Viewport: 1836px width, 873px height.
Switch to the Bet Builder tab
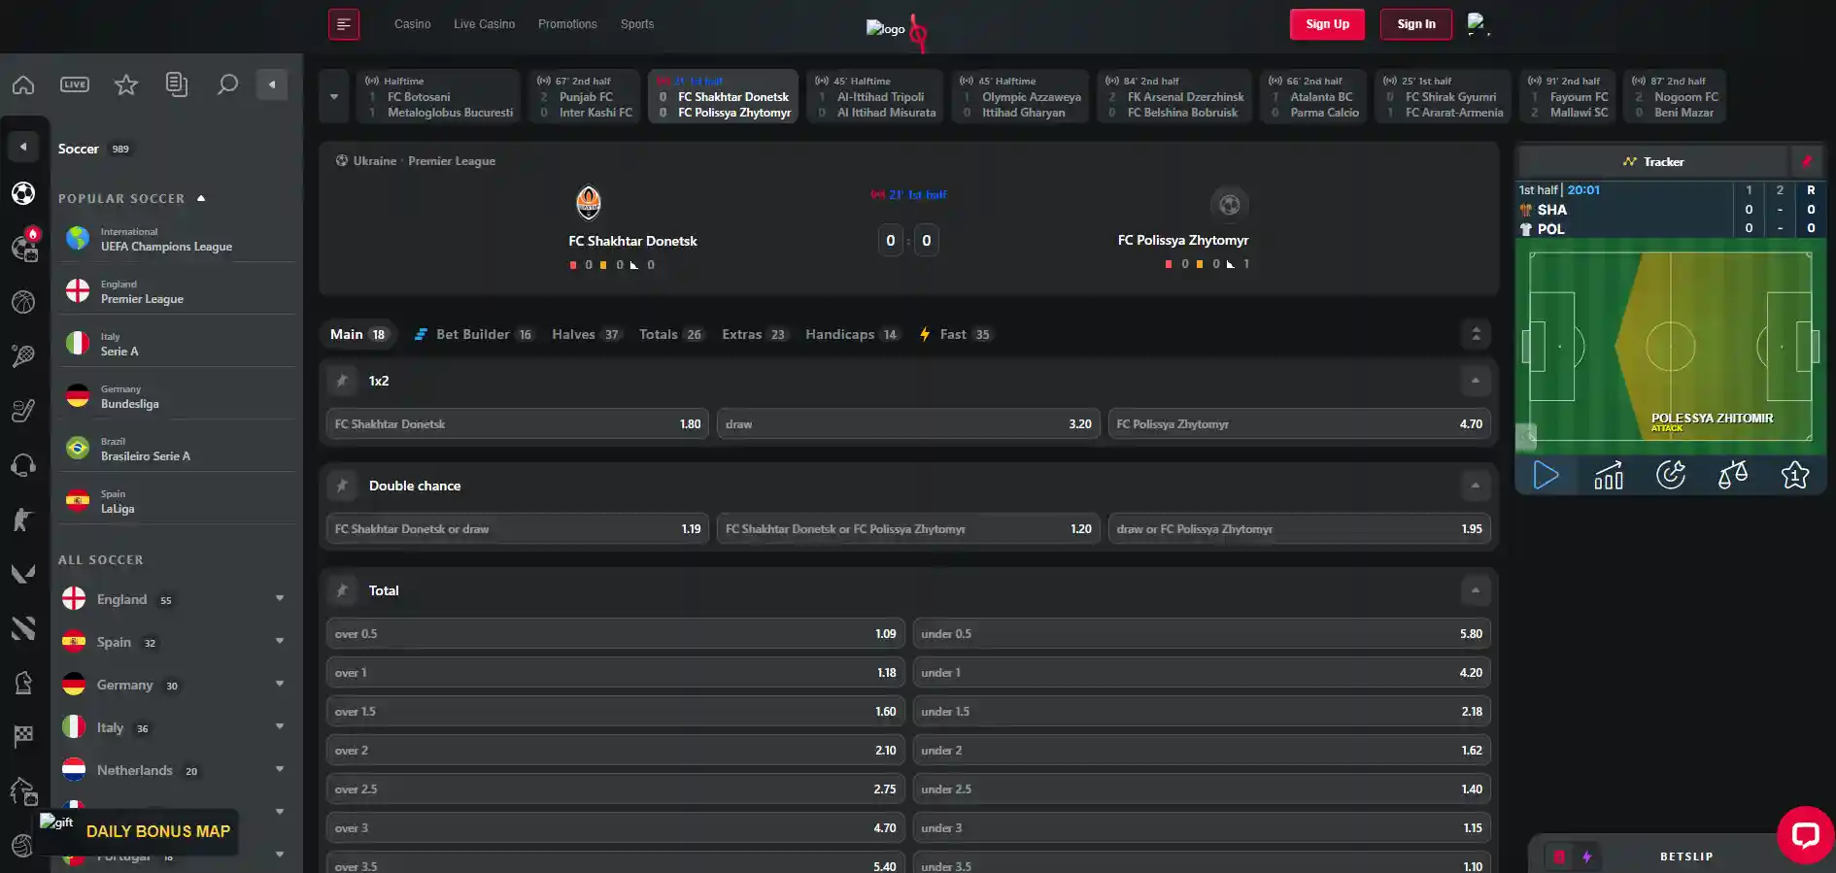pyautogui.click(x=473, y=334)
